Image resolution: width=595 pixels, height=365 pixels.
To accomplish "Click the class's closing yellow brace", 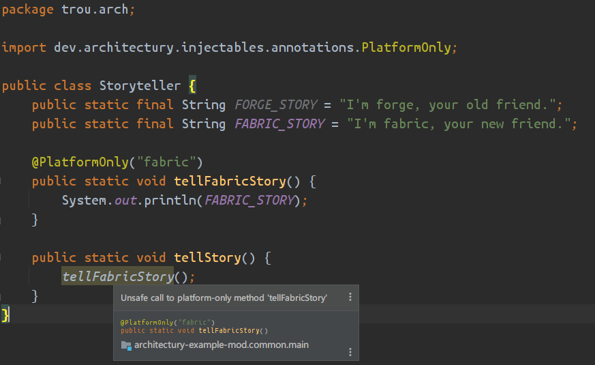I will point(5,315).
